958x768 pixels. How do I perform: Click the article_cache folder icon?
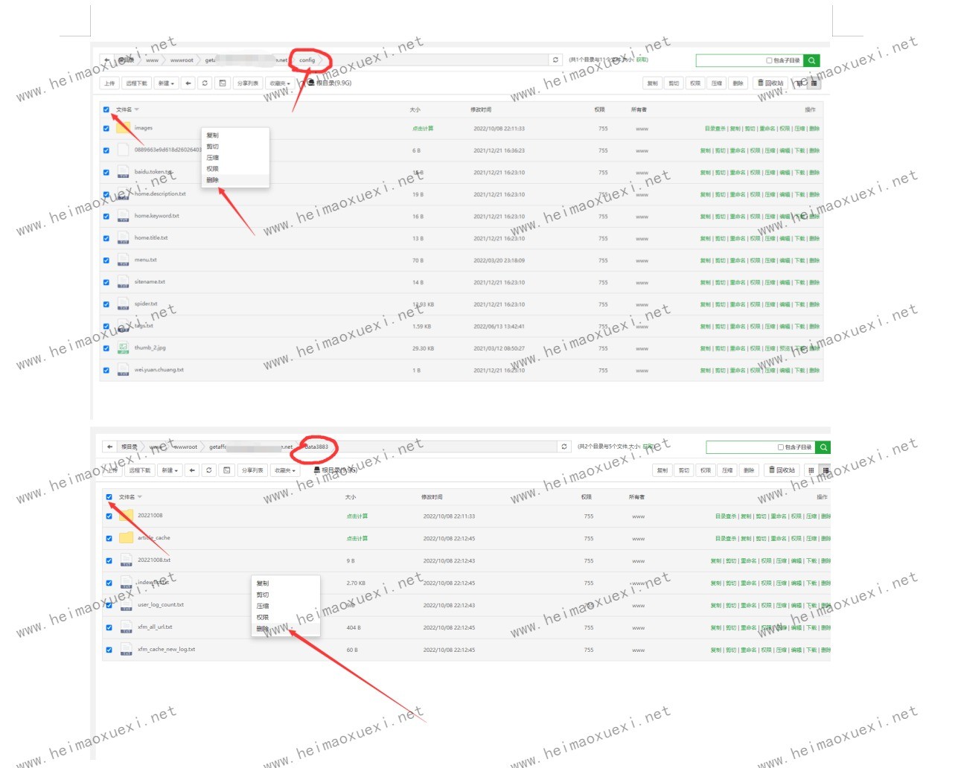(x=126, y=538)
